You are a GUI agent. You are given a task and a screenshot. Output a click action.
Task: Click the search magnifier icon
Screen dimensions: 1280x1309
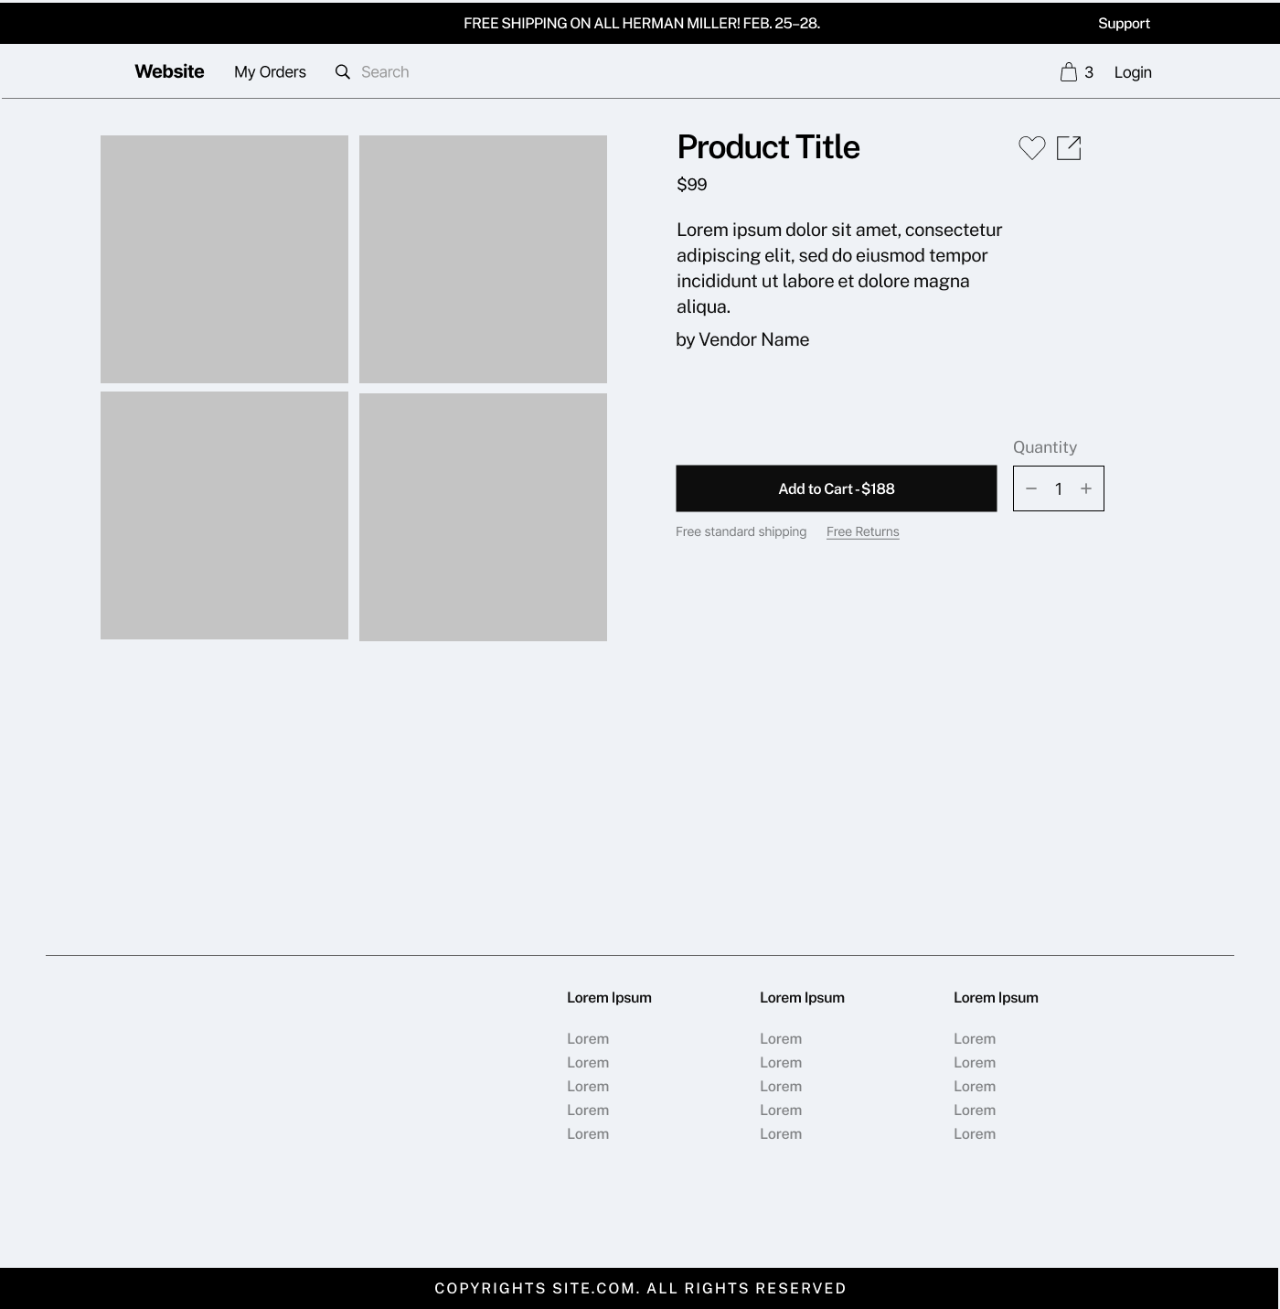point(343,72)
